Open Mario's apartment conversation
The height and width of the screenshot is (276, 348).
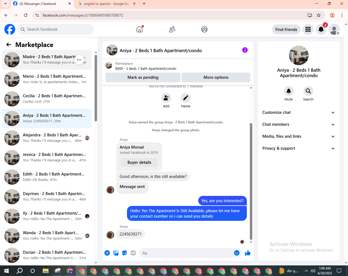click(x=47, y=79)
